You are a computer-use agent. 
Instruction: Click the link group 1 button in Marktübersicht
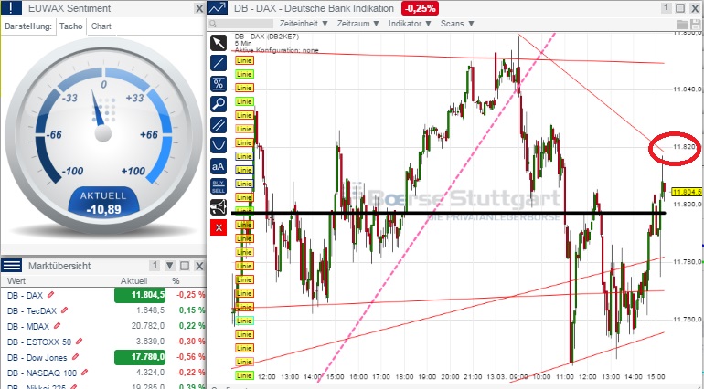(155, 266)
